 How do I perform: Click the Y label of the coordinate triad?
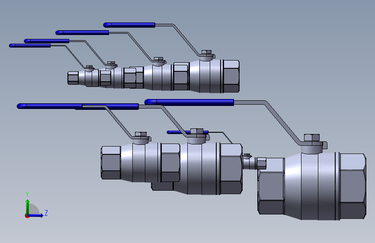pos(27,195)
